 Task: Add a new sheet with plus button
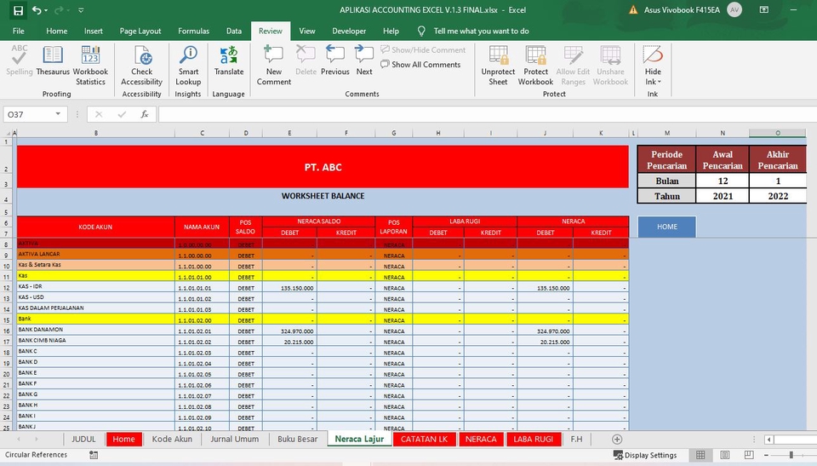click(617, 440)
